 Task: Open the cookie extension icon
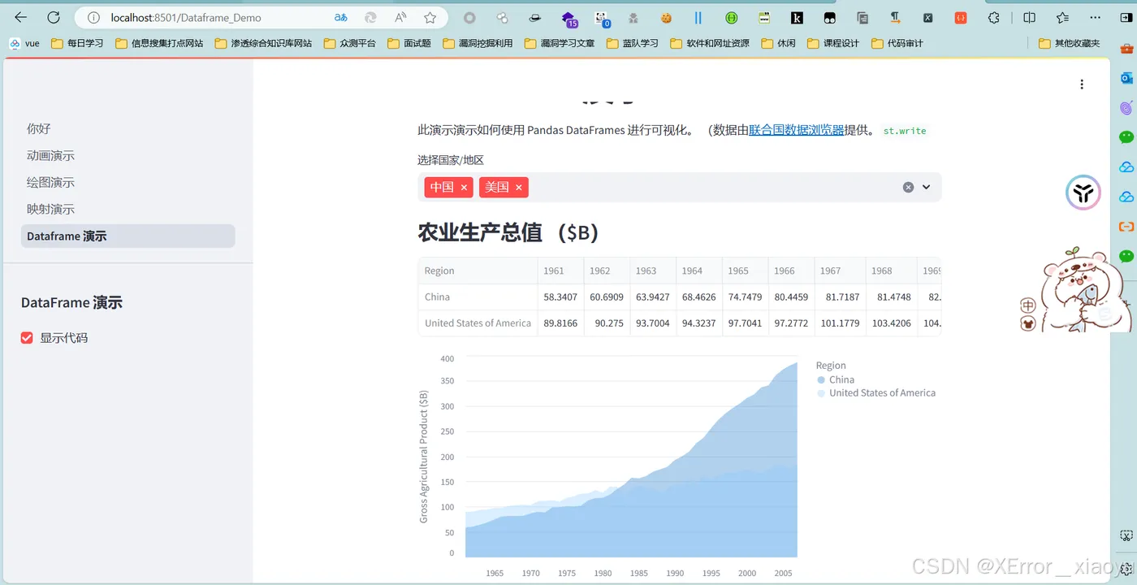click(666, 17)
